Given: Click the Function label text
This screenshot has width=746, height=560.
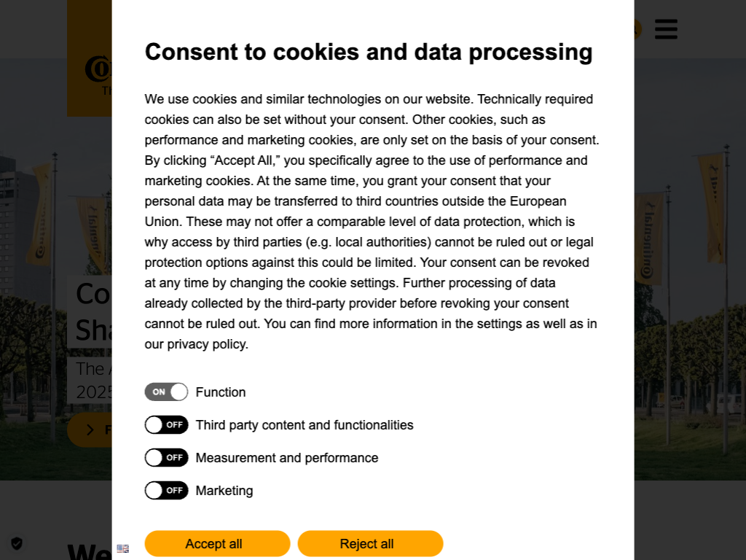Looking at the screenshot, I should [x=221, y=392].
